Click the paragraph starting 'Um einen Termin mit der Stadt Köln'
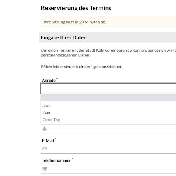 109,53
